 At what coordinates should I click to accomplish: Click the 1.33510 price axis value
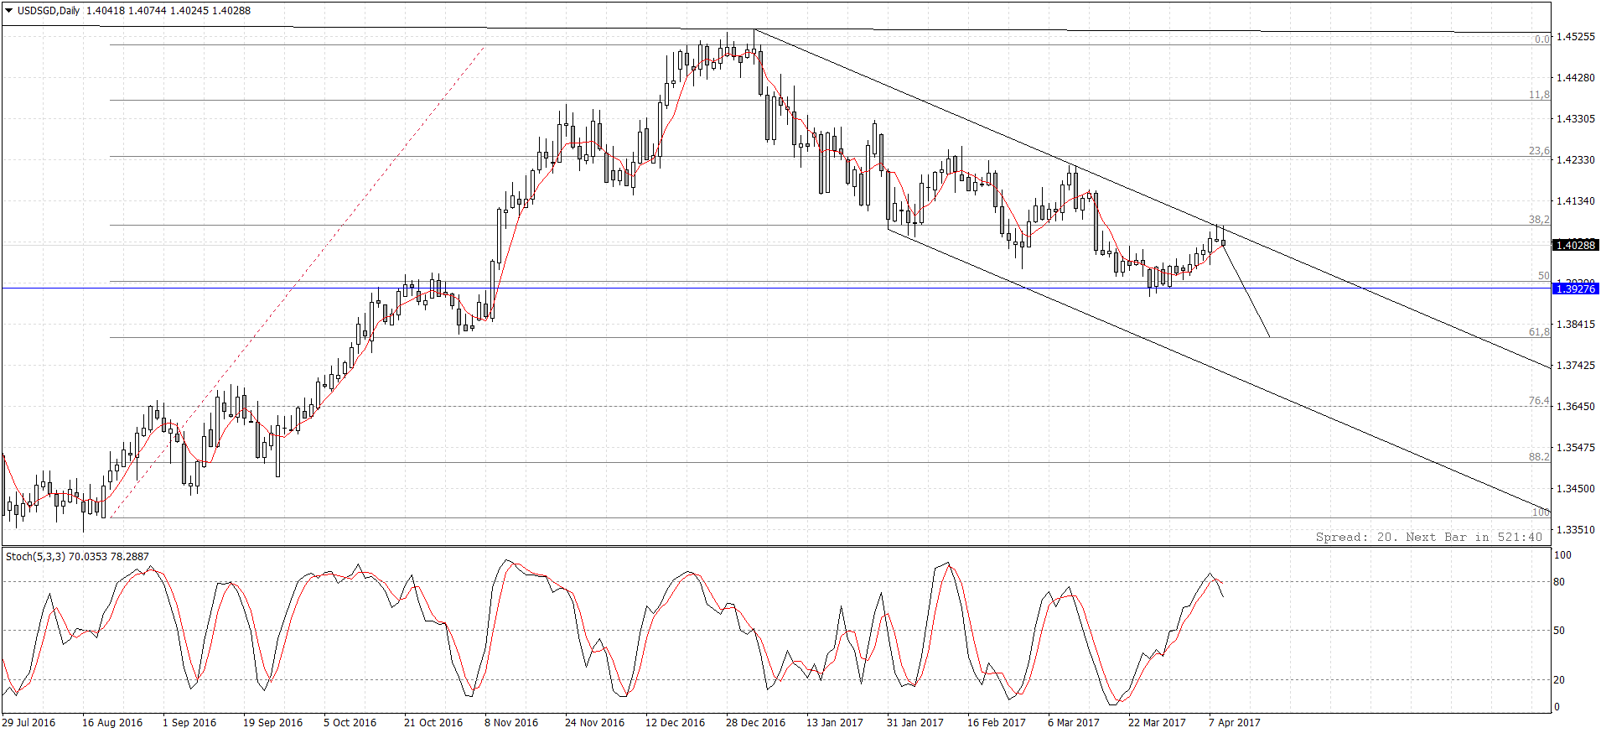point(1576,530)
